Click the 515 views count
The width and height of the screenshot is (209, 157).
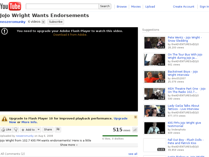121,130
